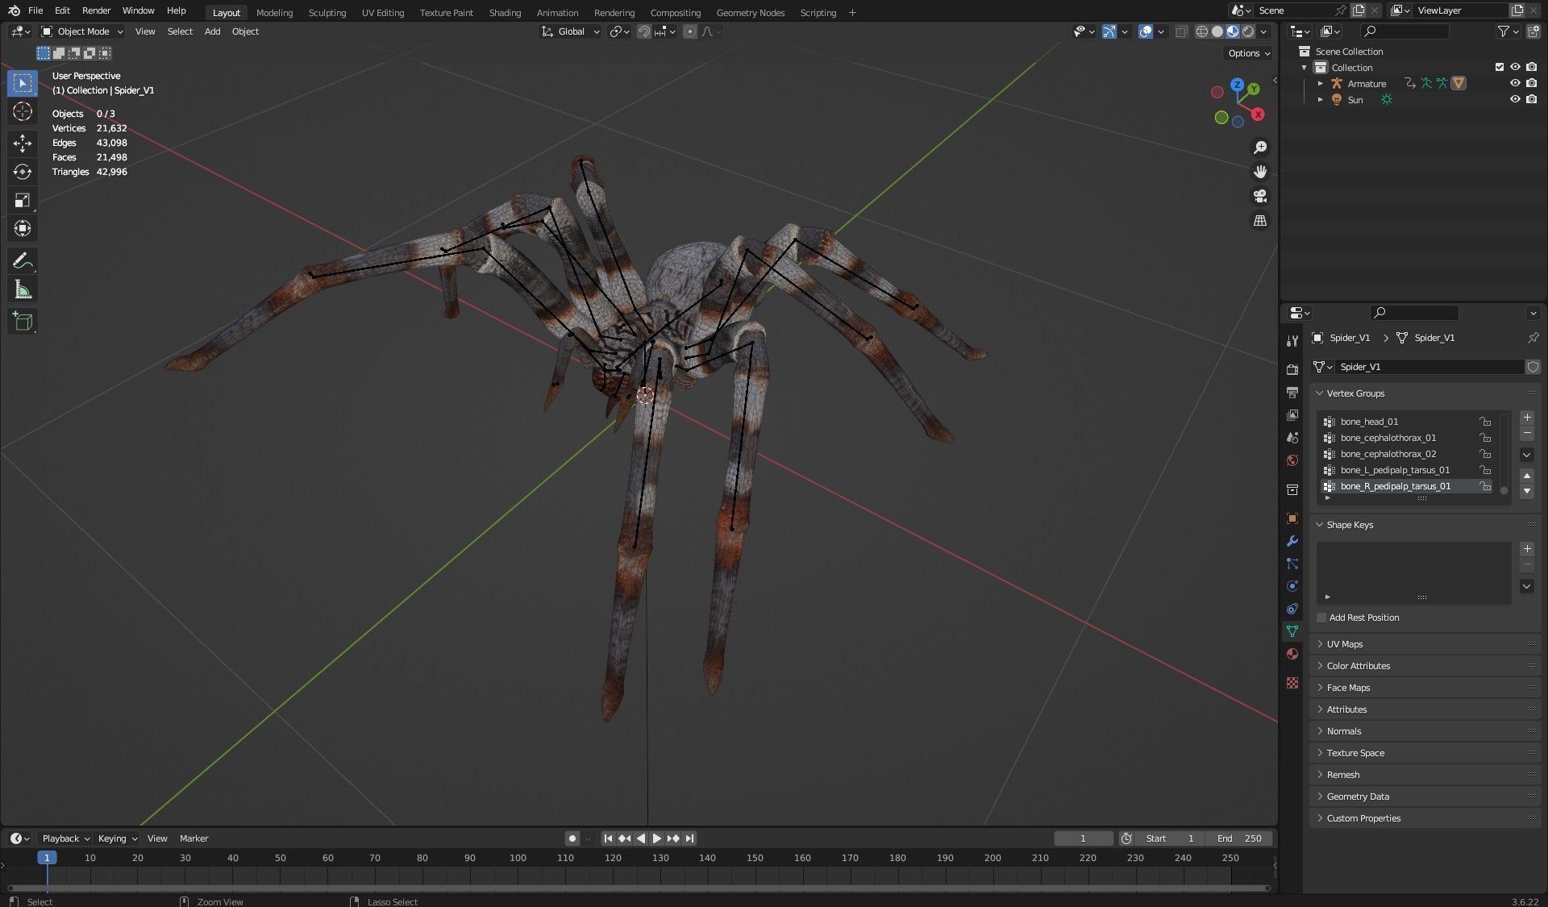
Task: Open the Global orientation dropdown
Action: tap(571, 31)
